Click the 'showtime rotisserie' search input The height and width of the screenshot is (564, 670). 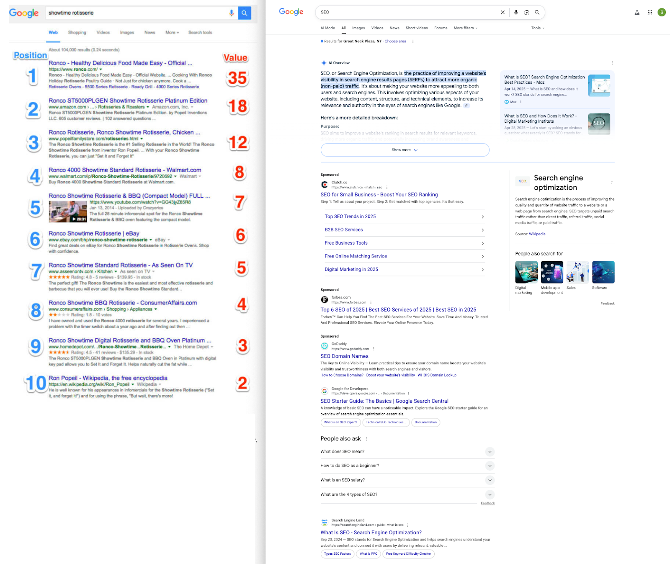click(x=136, y=13)
